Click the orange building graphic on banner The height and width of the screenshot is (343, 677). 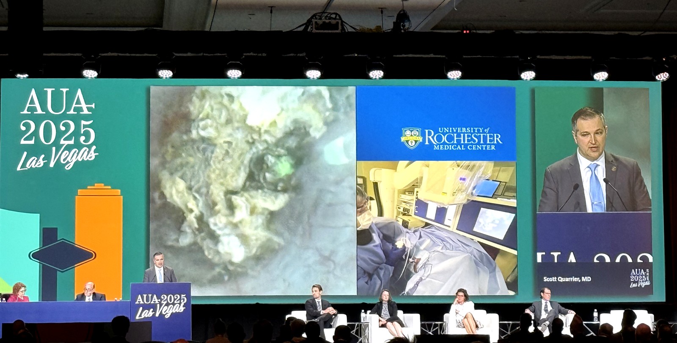click(99, 242)
